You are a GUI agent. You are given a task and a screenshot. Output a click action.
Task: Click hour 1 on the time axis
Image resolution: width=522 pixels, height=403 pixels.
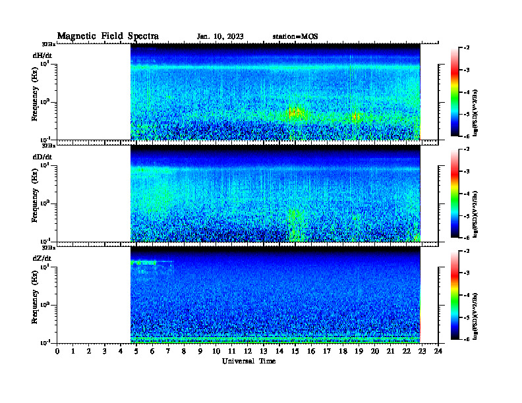click(73, 352)
